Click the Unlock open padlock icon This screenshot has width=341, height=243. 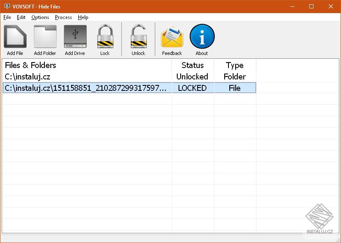138,36
